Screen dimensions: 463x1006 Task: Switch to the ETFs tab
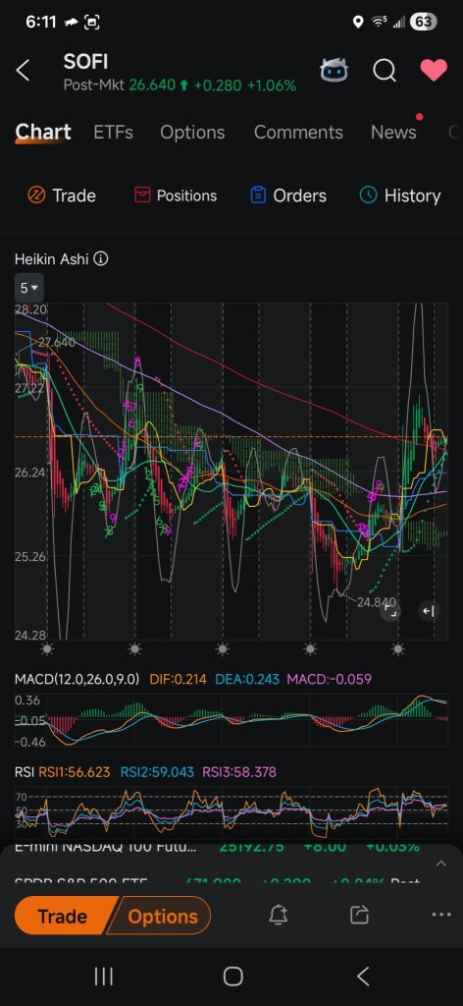[x=114, y=133]
